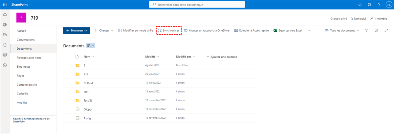Screen dimensions: 394x134
Task: Click the magenta 719 site logo
Action: (21, 18)
